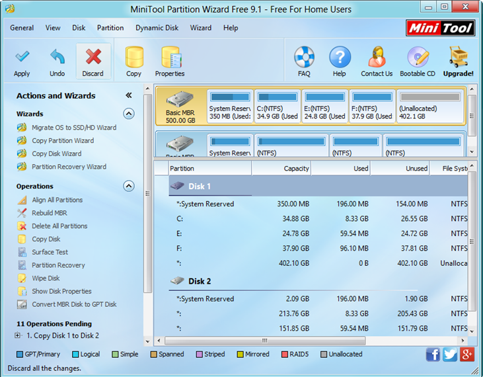The height and width of the screenshot is (377, 483).
Task: Launch the Copy Partition Wizard
Action: (x=63, y=141)
